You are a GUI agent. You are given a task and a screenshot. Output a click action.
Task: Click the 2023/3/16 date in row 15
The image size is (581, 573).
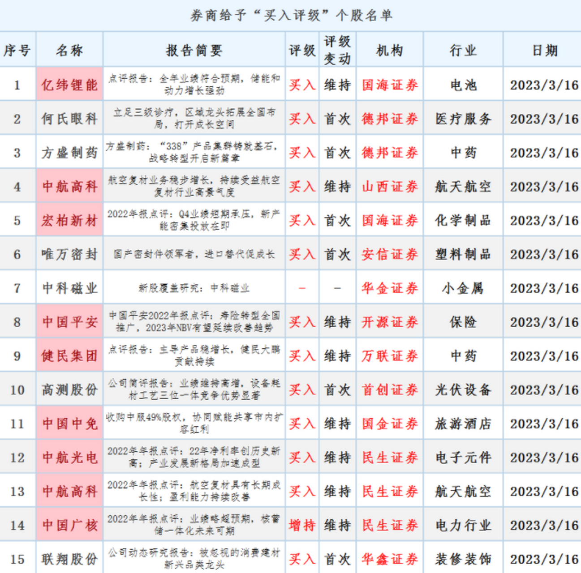click(544, 559)
